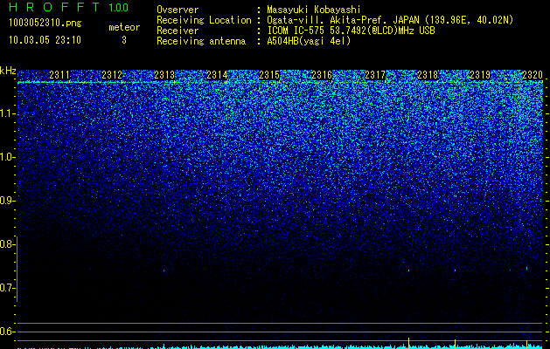Click the 0.6 frequency axis label
Screen dimensions: 550x349
(7, 332)
